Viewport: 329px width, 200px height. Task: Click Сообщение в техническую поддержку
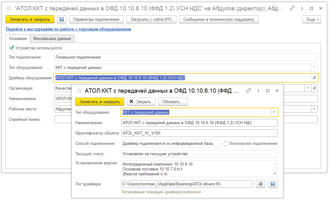click(219, 19)
